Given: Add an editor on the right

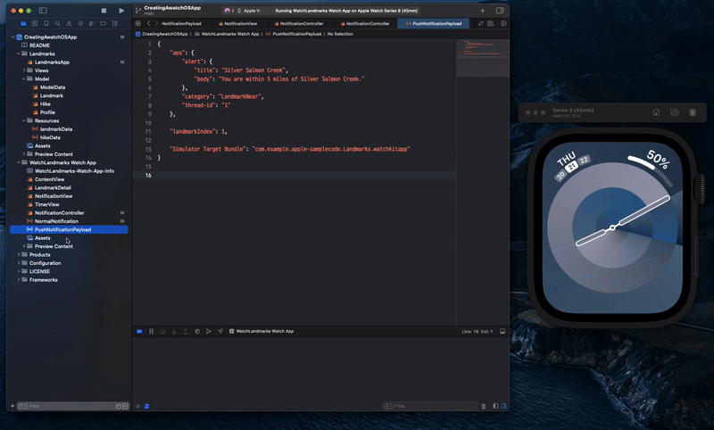Looking at the screenshot, I should [503, 24].
